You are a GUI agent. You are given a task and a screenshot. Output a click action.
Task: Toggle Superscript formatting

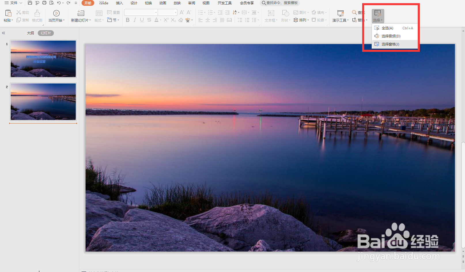click(166, 20)
